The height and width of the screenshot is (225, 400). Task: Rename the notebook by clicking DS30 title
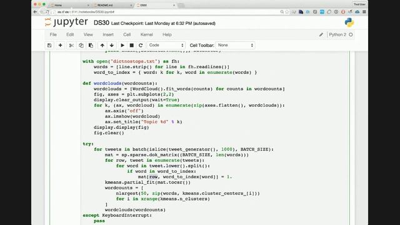[x=101, y=23]
